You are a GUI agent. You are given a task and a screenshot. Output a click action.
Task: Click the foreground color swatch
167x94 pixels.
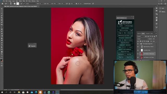[x=1, y=60]
